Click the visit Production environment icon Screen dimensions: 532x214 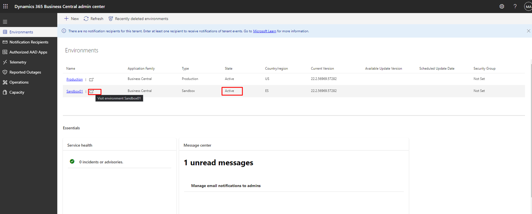91,80
